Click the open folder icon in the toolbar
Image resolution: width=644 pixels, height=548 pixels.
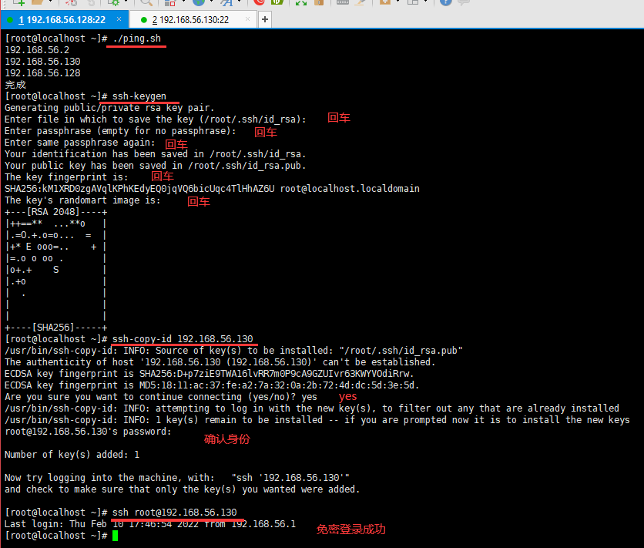tap(38, 2)
